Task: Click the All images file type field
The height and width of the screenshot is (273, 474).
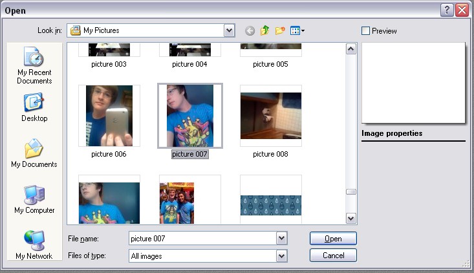Action: 202,256
